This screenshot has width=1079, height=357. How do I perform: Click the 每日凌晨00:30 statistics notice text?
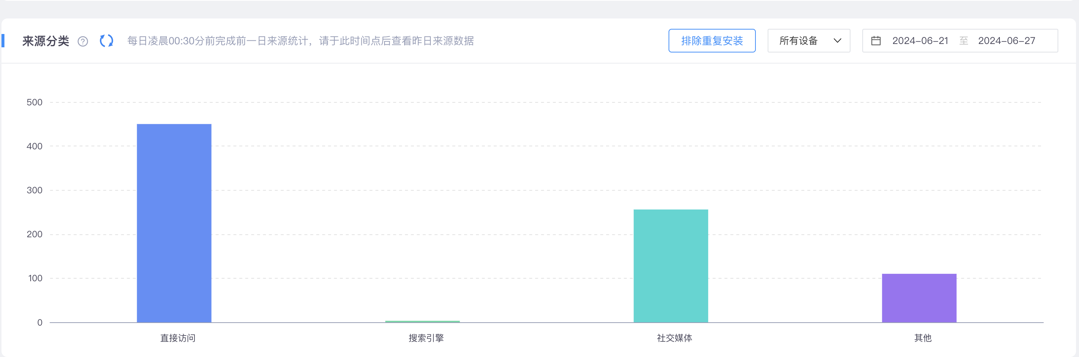coord(300,41)
